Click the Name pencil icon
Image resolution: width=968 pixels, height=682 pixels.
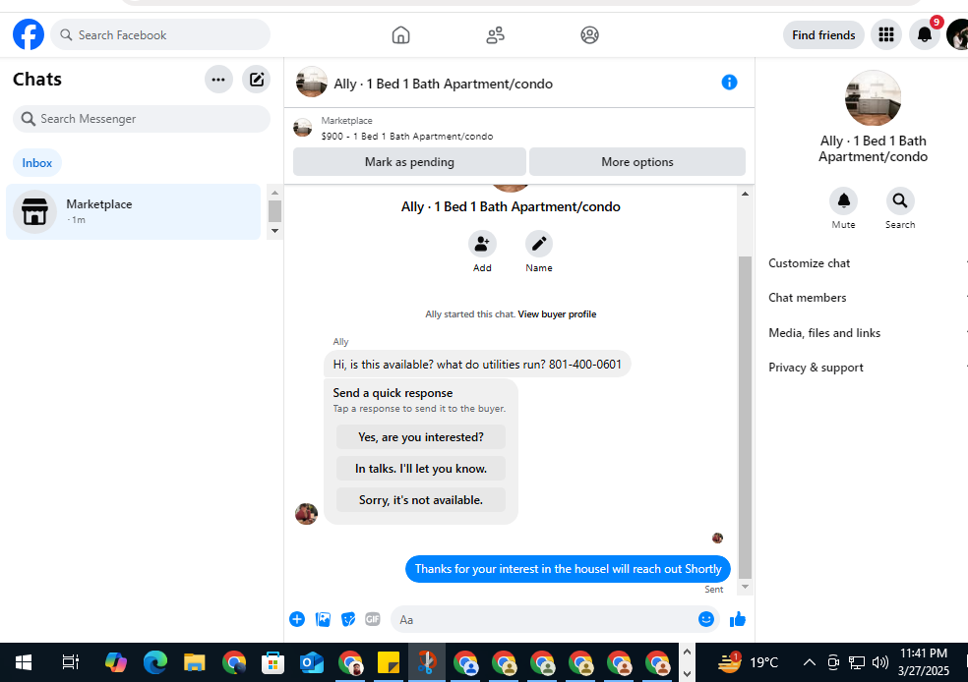[539, 244]
